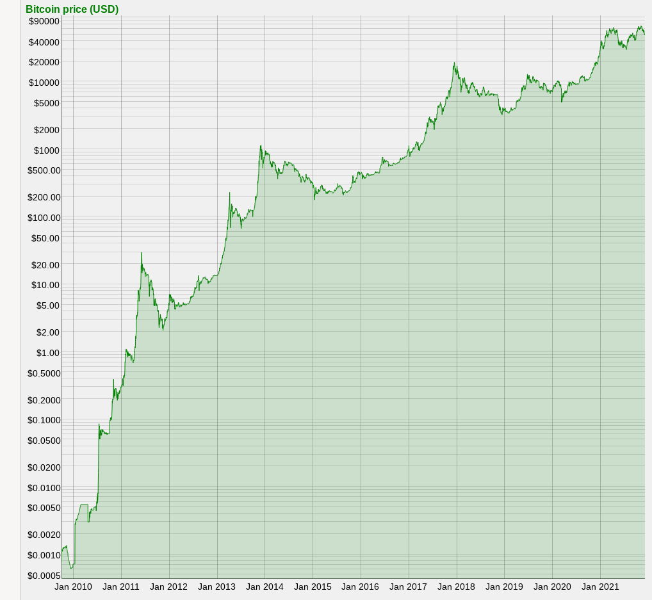Viewport: 652px width, 600px height.
Task: Click the Jan 2016 x-axis label
Action: click(x=361, y=587)
